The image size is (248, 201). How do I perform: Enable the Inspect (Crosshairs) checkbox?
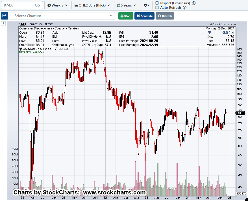157,3
